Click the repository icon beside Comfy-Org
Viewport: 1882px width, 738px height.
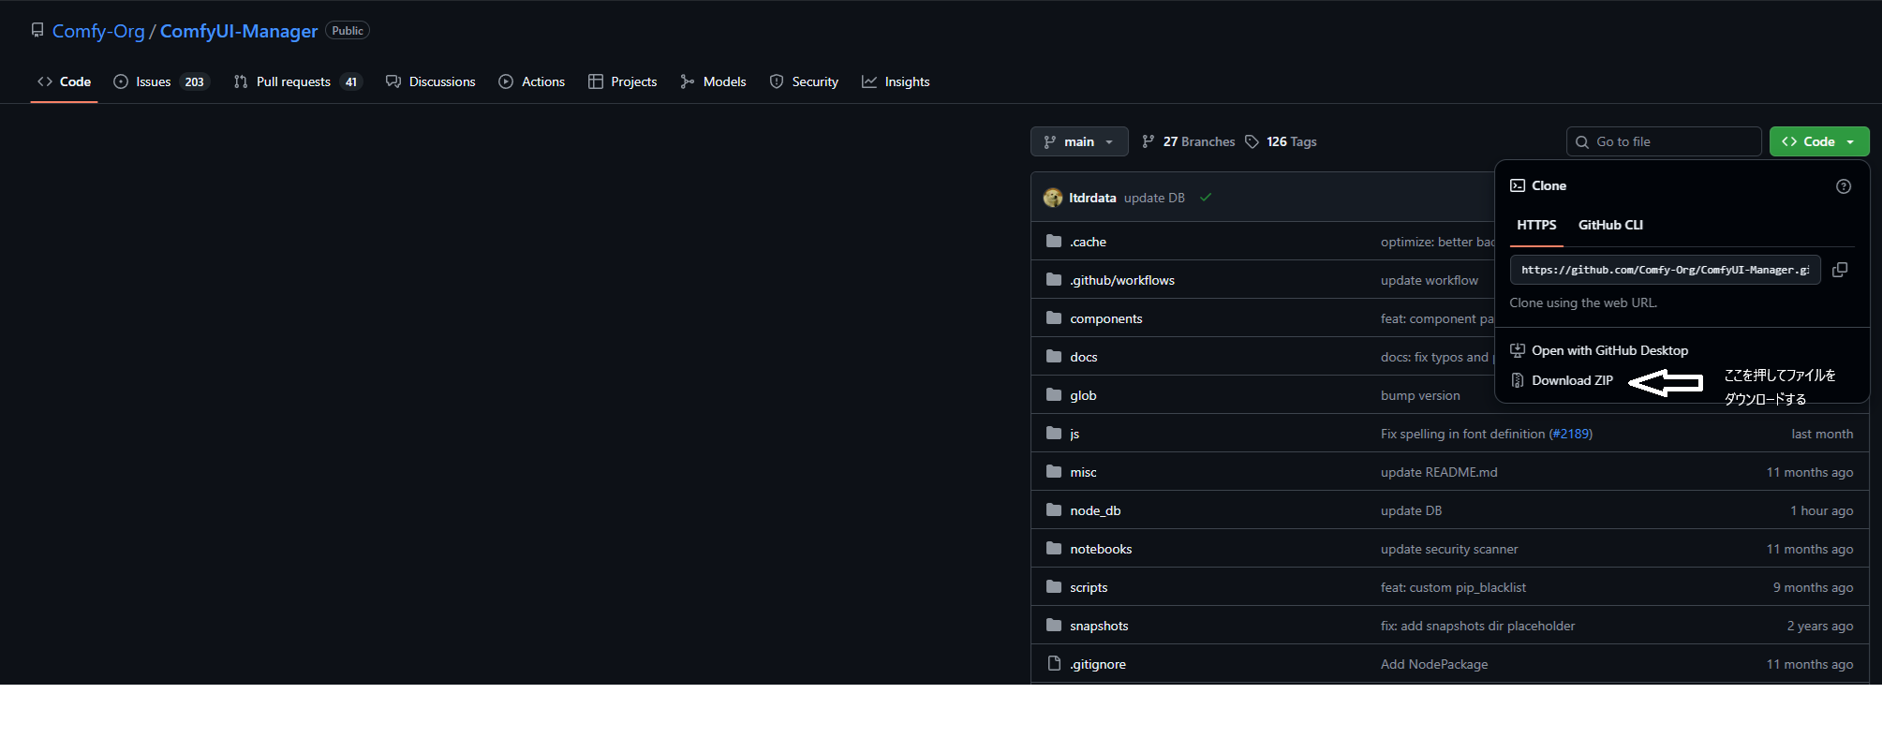click(37, 30)
